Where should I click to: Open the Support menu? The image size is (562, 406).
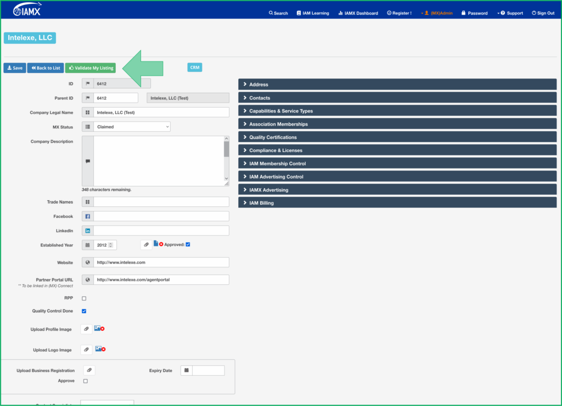pyautogui.click(x=510, y=13)
